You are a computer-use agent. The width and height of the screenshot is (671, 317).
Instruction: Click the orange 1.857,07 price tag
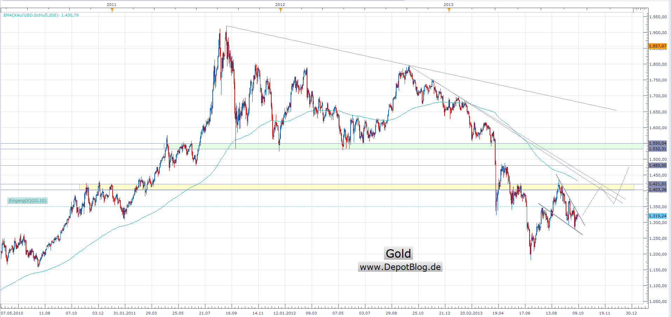[657, 46]
